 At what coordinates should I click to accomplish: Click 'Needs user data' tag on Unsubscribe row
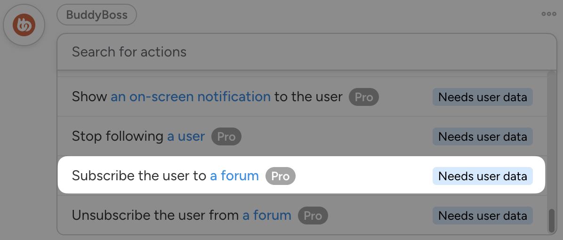483,216
